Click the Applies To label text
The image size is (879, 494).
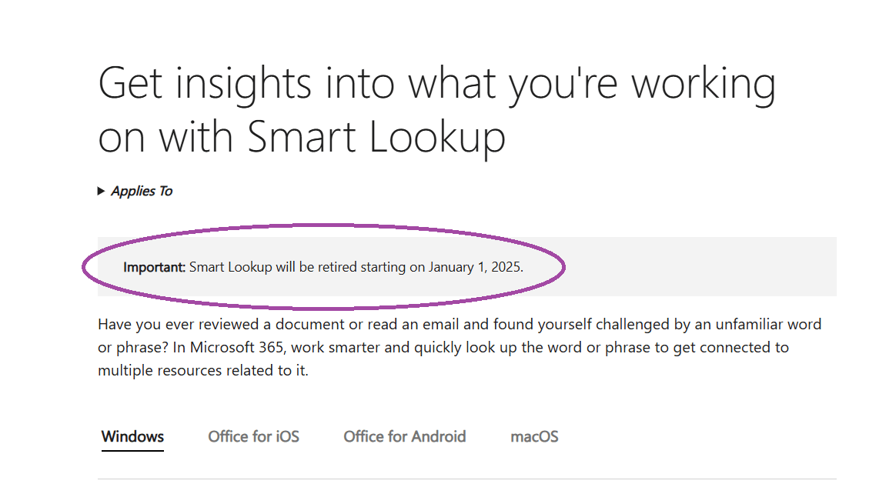coord(142,192)
